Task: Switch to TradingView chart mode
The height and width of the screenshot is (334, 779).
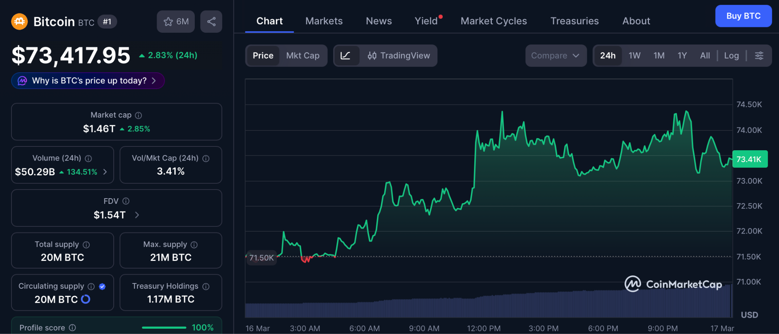Action: (x=399, y=56)
